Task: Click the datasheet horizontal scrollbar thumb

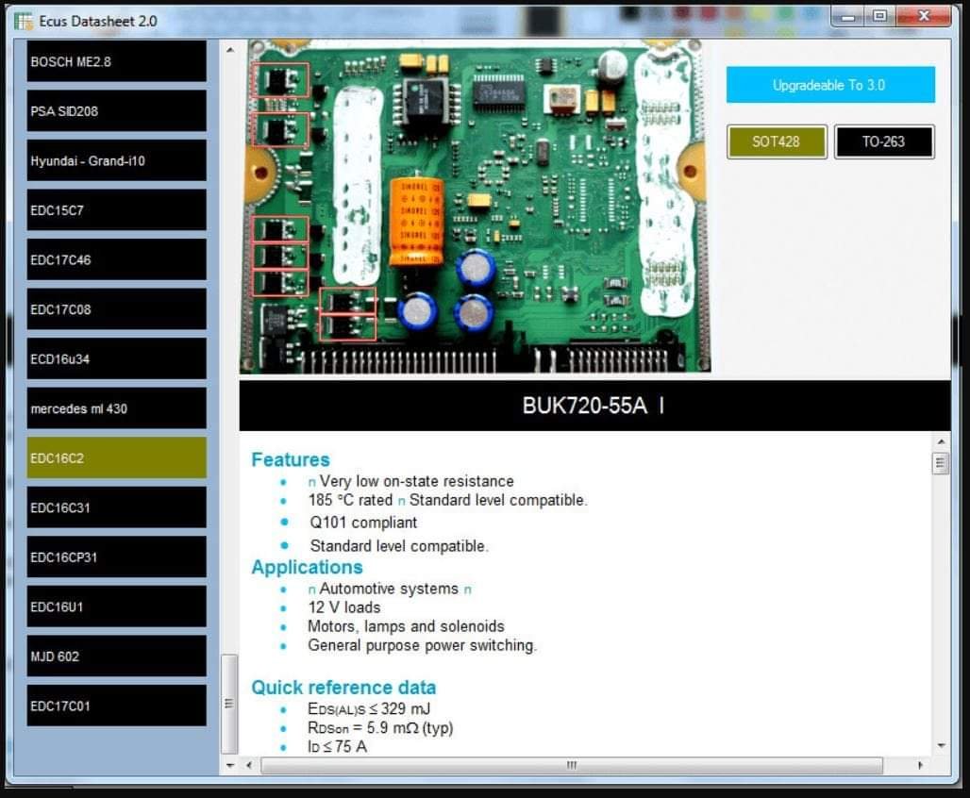Action: click(572, 765)
